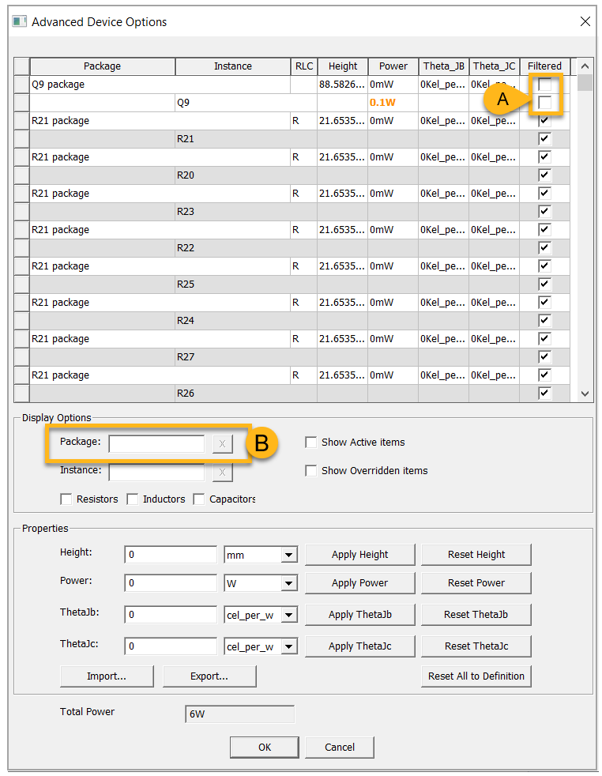Viewport: 602px width, 776px height.
Task: Close the Advanced Device Options window
Action: (585, 21)
